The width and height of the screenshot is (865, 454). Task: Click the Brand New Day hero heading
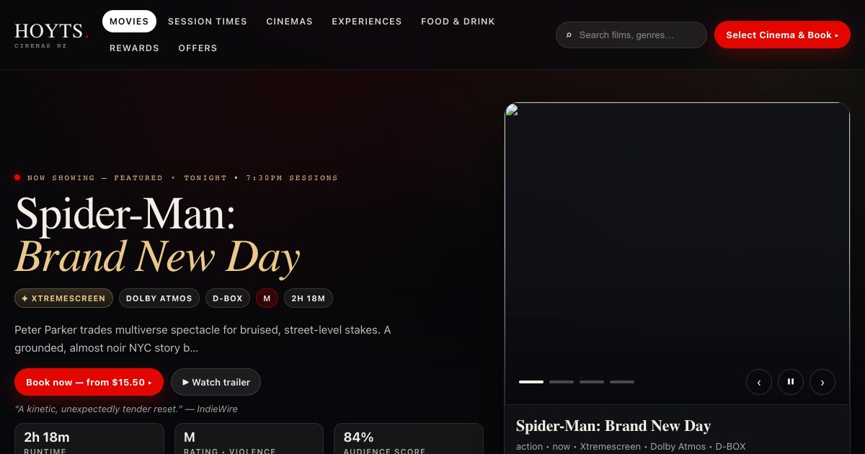158,257
